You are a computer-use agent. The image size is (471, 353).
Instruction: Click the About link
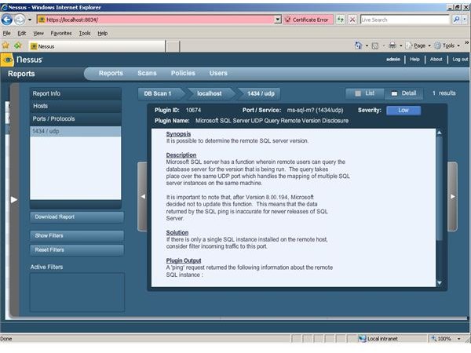[x=436, y=60]
